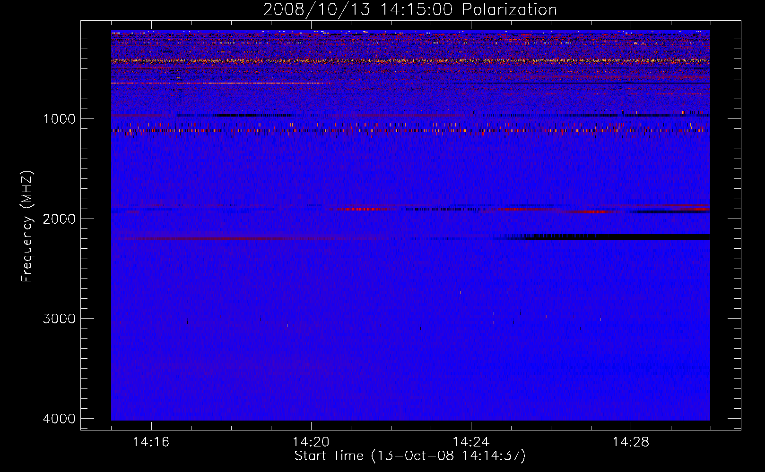This screenshot has width=765, height=472.
Task: Click the frequency tick label "3000"
Action: [x=59, y=319]
